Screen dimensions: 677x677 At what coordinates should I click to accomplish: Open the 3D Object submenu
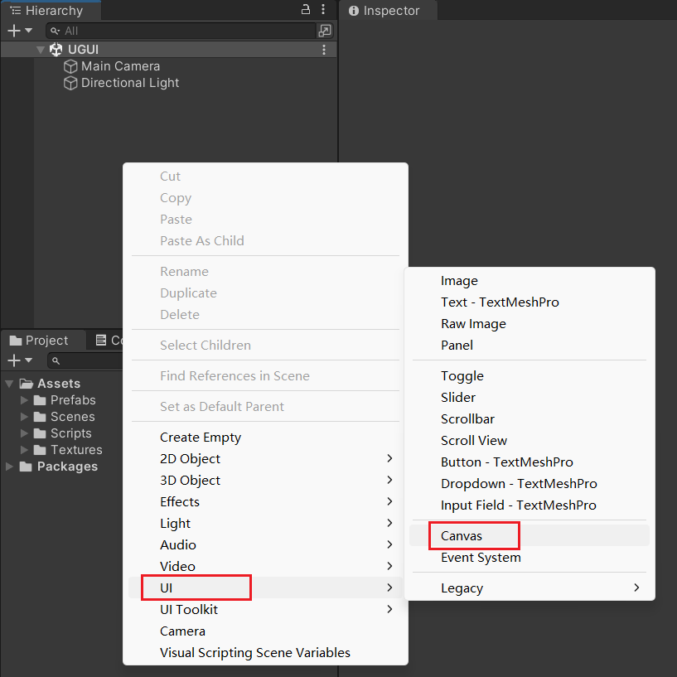265,480
